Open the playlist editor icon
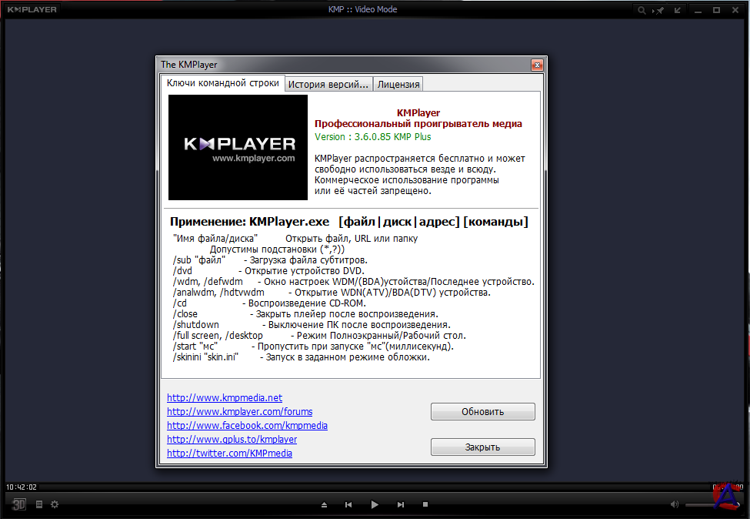 click(x=39, y=504)
